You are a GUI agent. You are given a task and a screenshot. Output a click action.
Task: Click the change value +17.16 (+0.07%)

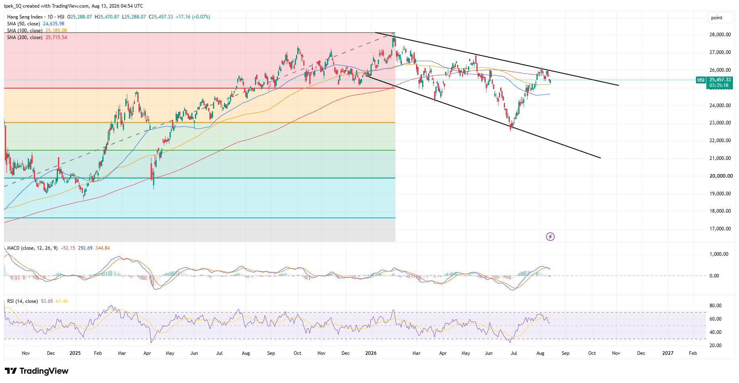tap(193, 17)
